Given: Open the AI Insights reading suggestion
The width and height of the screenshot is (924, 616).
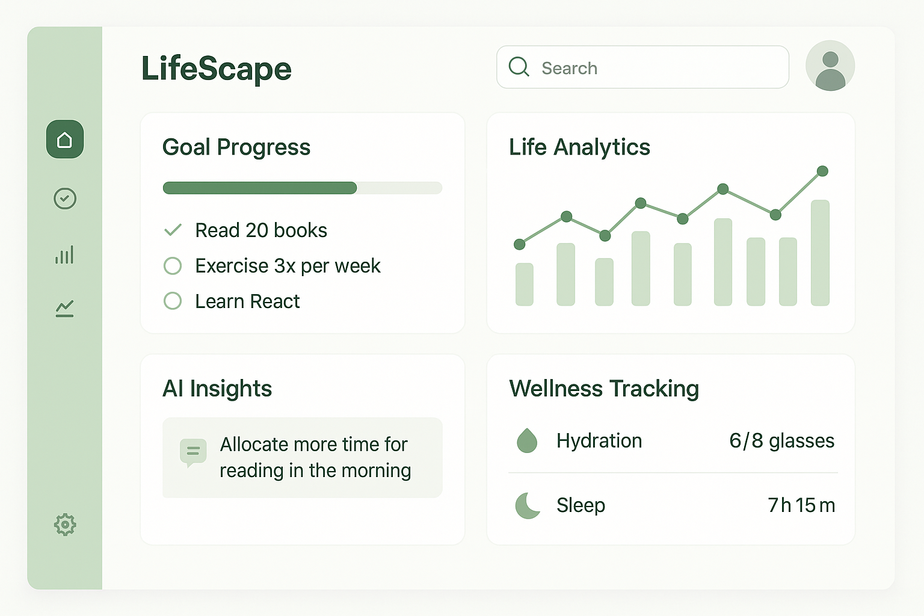Looking at the screenshot, I should [315, 458].
